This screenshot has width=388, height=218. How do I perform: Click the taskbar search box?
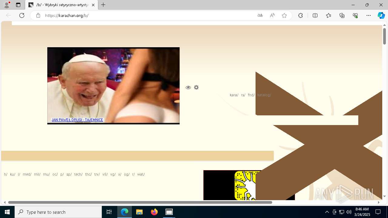(58, 212)
